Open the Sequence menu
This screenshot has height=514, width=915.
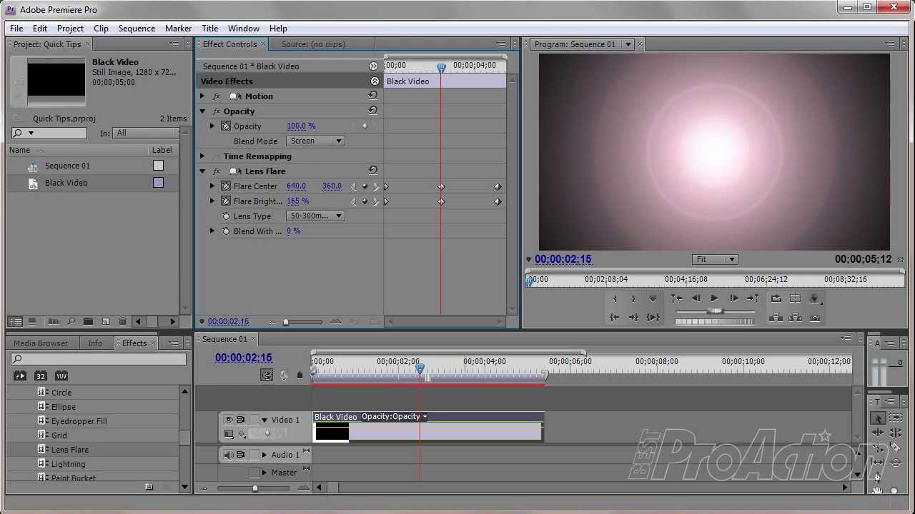point(137,29)
